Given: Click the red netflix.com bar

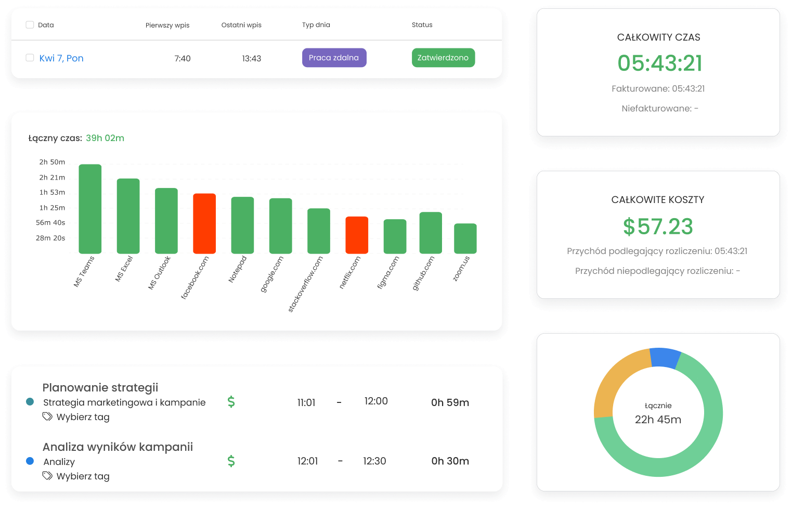Looking at the screenshot, I should [x=357, y=235].
